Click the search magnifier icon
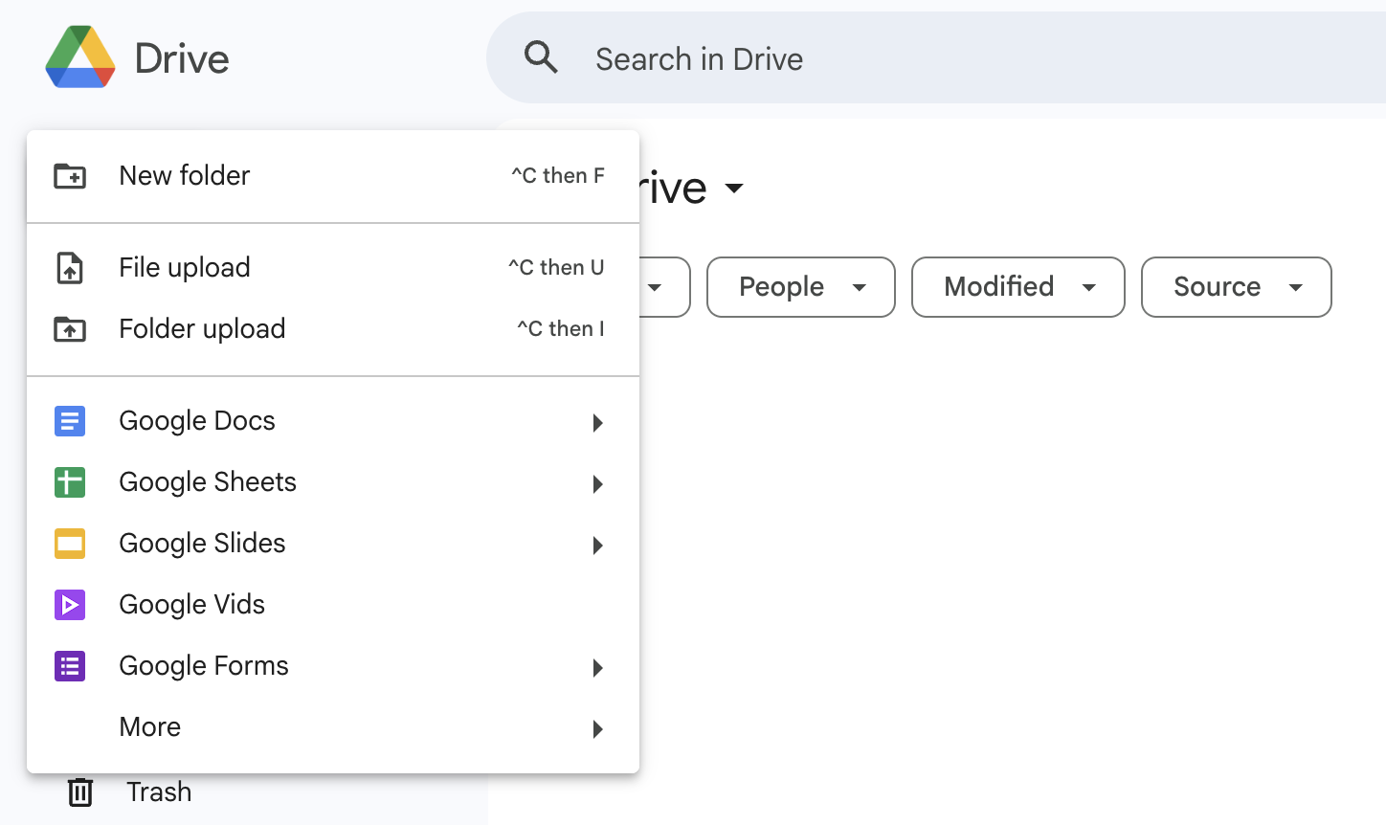 coord(541,57)
